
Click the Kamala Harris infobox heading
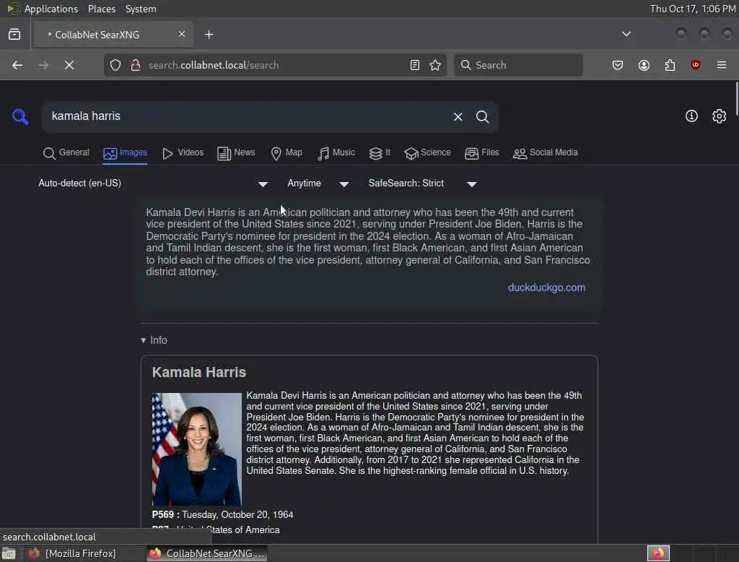(x=199, y=372)
